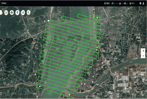Select the white waypoint marker on top-right flight line
This screenshot has height=99, width=147.
click(x=97, y=18)
